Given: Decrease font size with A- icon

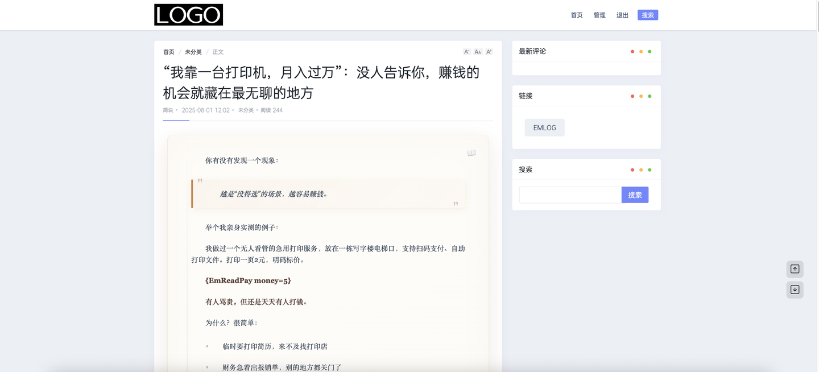Looking at the screenshot, I should pos(467,52).
